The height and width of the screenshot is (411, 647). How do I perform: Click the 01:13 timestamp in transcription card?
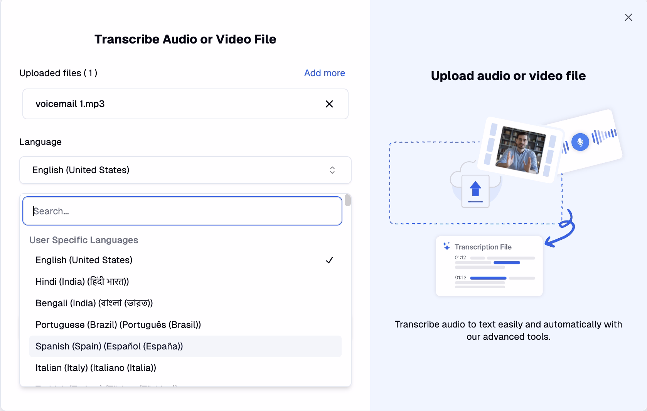[460, 277]
